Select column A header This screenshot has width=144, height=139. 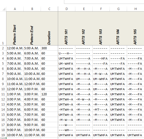point(15,9)
